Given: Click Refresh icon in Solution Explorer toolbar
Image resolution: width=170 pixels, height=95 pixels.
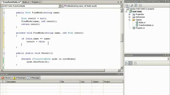Looking at the screenshot, I should [135, 5].
